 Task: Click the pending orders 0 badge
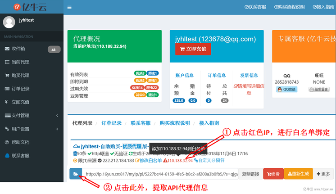pyautogui.click(x=209, y=100)
